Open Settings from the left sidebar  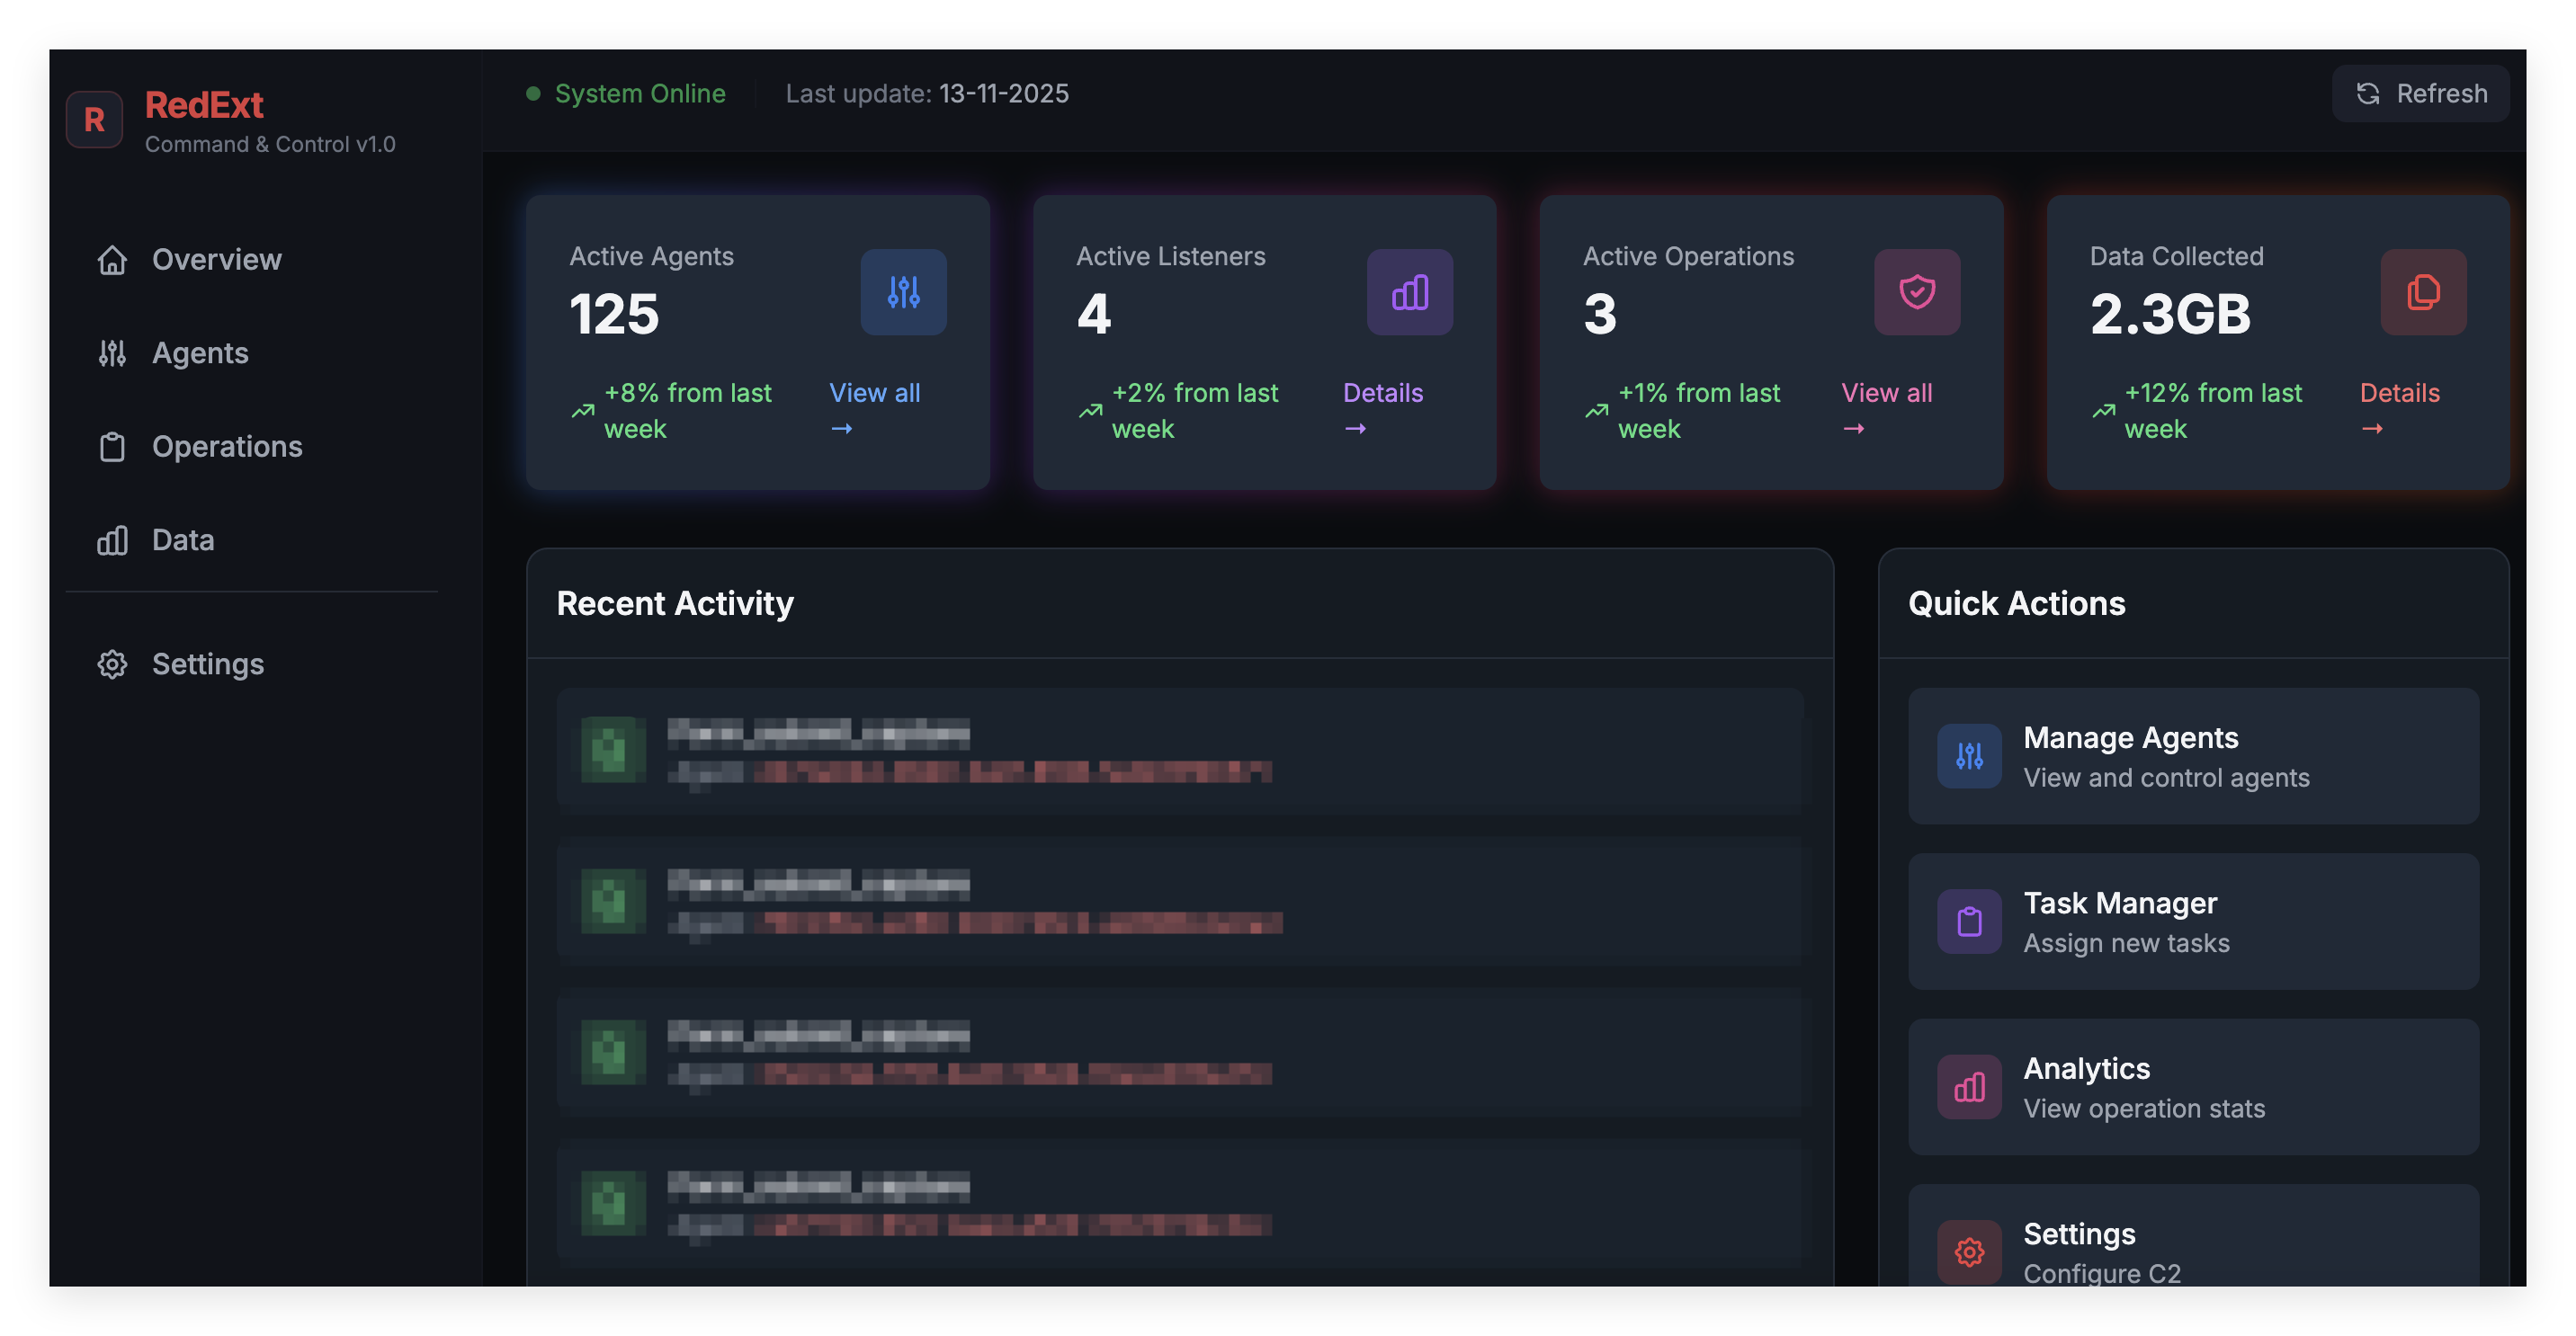pos(207,664)
